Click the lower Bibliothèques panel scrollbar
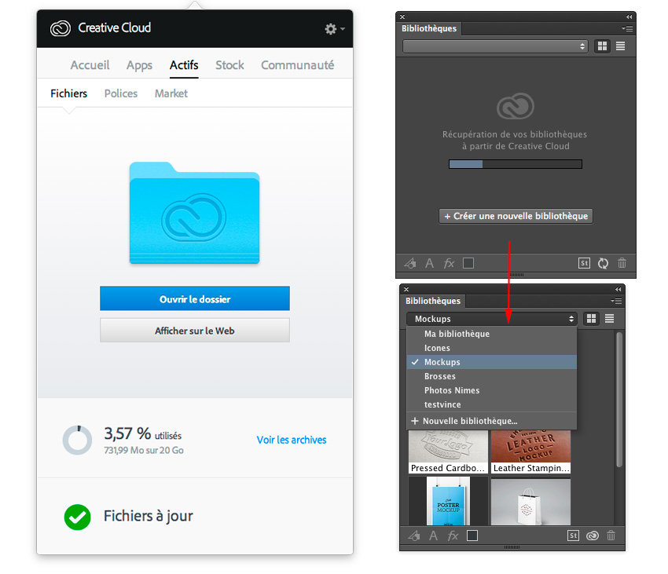Image resolution: width=668 pixels, height=574 pixels. (x=619, y=400)
